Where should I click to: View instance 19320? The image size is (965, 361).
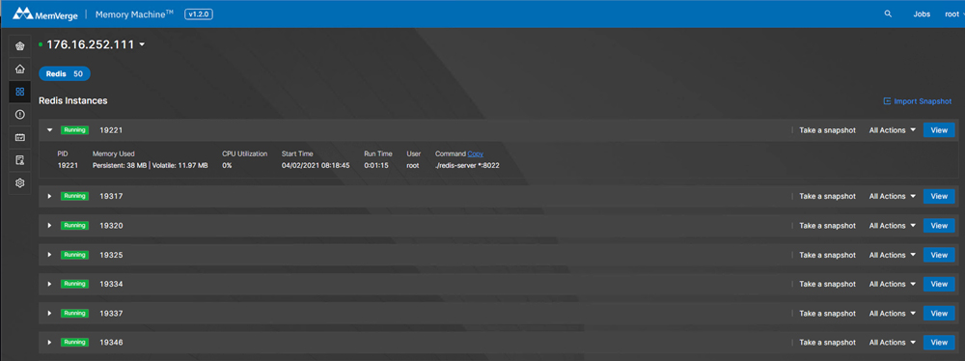[939, 226]
